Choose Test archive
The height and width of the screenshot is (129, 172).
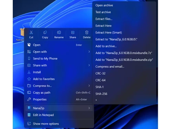click(x=124, y=12)
